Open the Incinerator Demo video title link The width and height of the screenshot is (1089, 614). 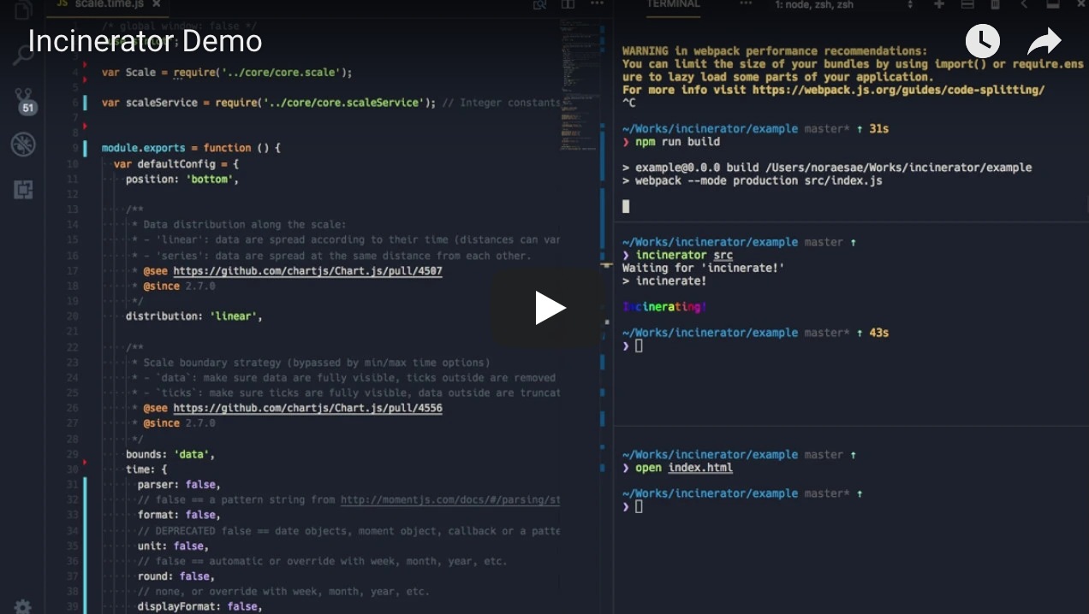pyautogui.click(x=146, y=41)
